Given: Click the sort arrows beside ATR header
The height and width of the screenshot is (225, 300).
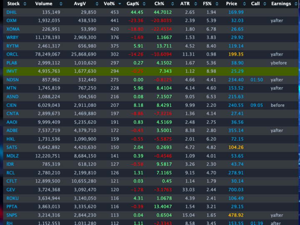Looking at the screenshot, I should pyautogui.click(x=194, y=4).
